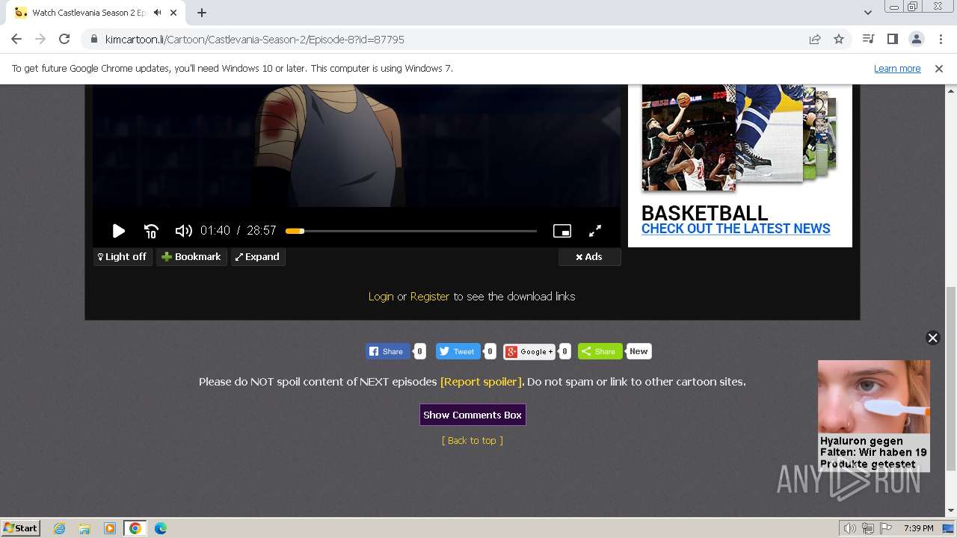Mute the video player volume
Image resolution: width=957 pixels, height=538 pixels.
[x=183, y=231]
